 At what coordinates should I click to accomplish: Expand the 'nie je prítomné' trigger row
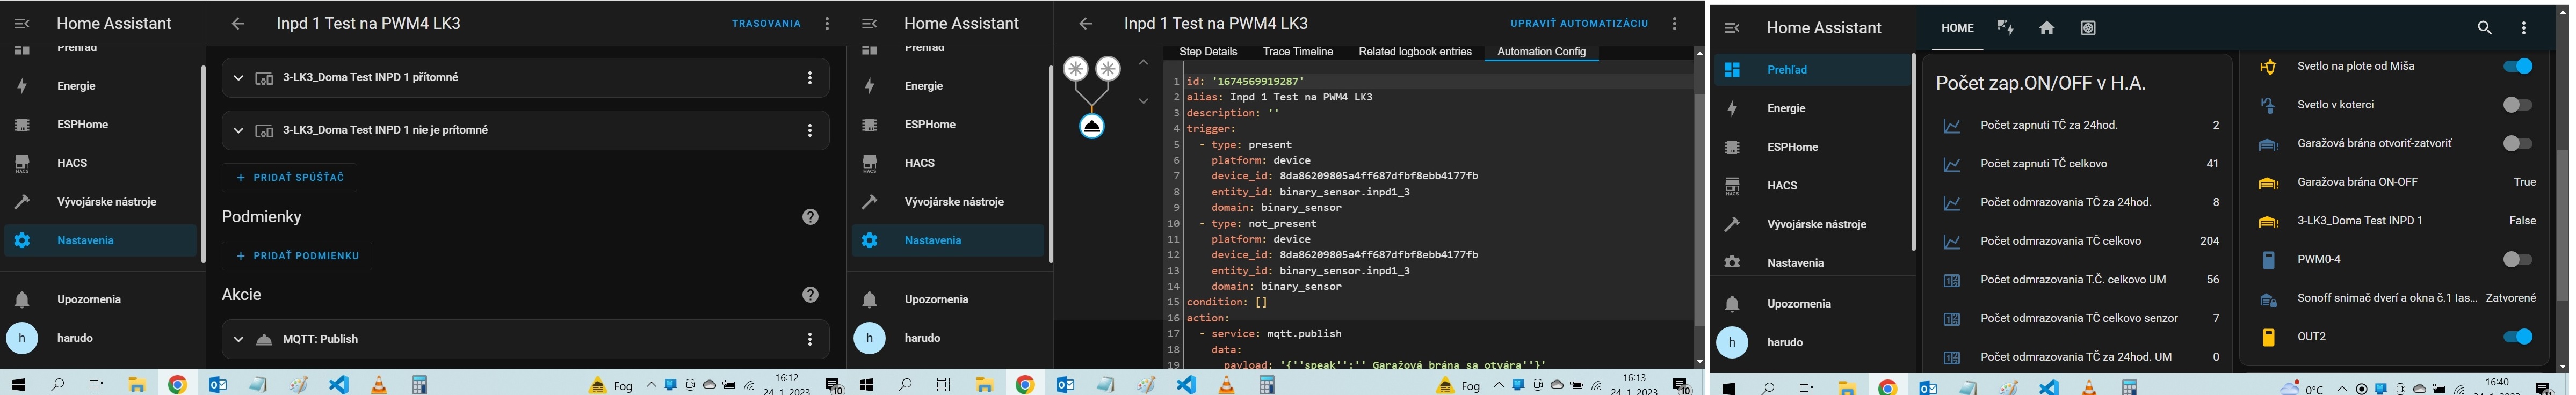(x=238, y=130)
